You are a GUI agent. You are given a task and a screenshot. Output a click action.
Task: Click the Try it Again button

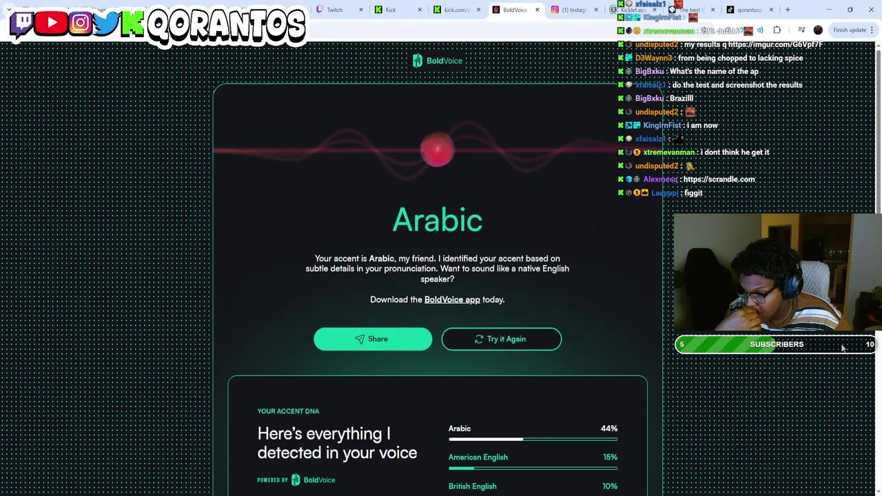[x=501, y=339]
